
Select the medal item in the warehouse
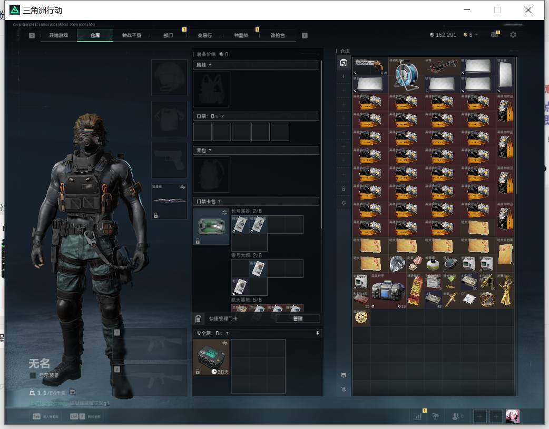[415, 264]
